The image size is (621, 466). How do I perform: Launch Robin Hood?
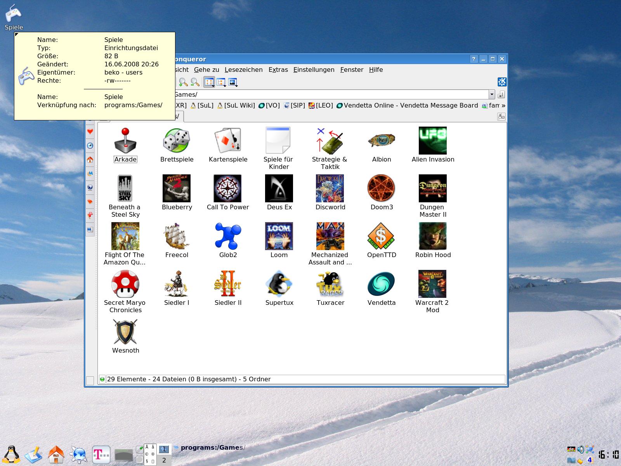[x=433, y=240]
